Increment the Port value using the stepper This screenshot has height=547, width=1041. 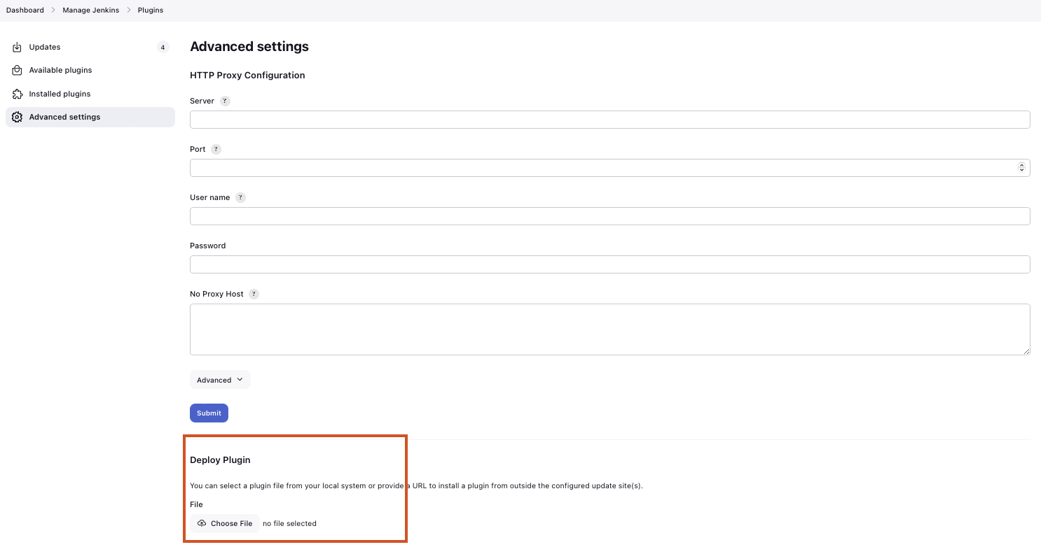click(x=1021, y=165)
